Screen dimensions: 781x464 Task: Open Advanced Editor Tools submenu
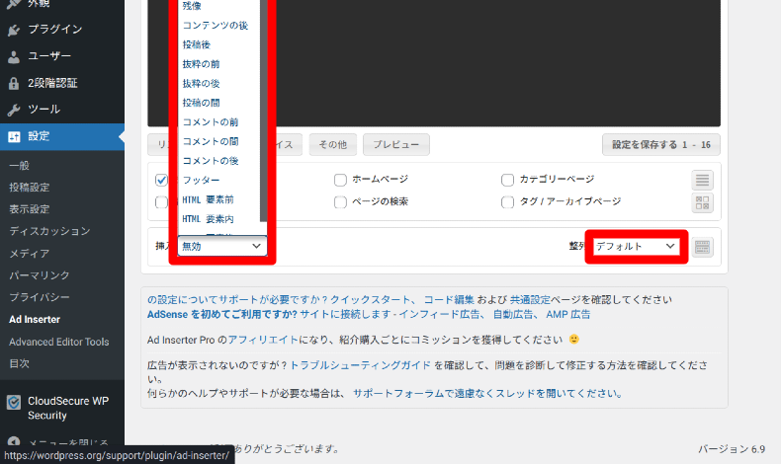click(58, 342)
